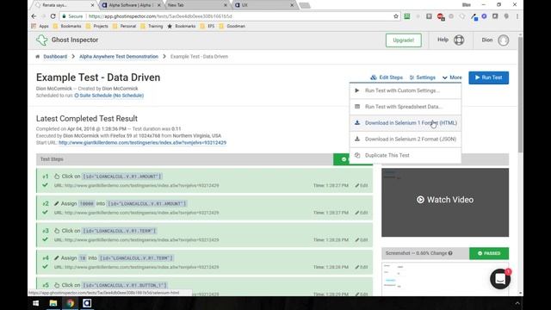Open test Settings
This screenshot has height=310, width=551.
point(423,77)
